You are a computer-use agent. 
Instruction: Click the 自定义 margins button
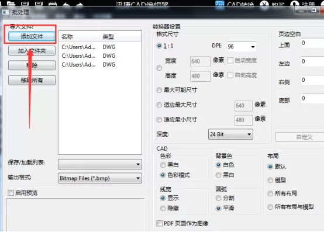(301, 137)
